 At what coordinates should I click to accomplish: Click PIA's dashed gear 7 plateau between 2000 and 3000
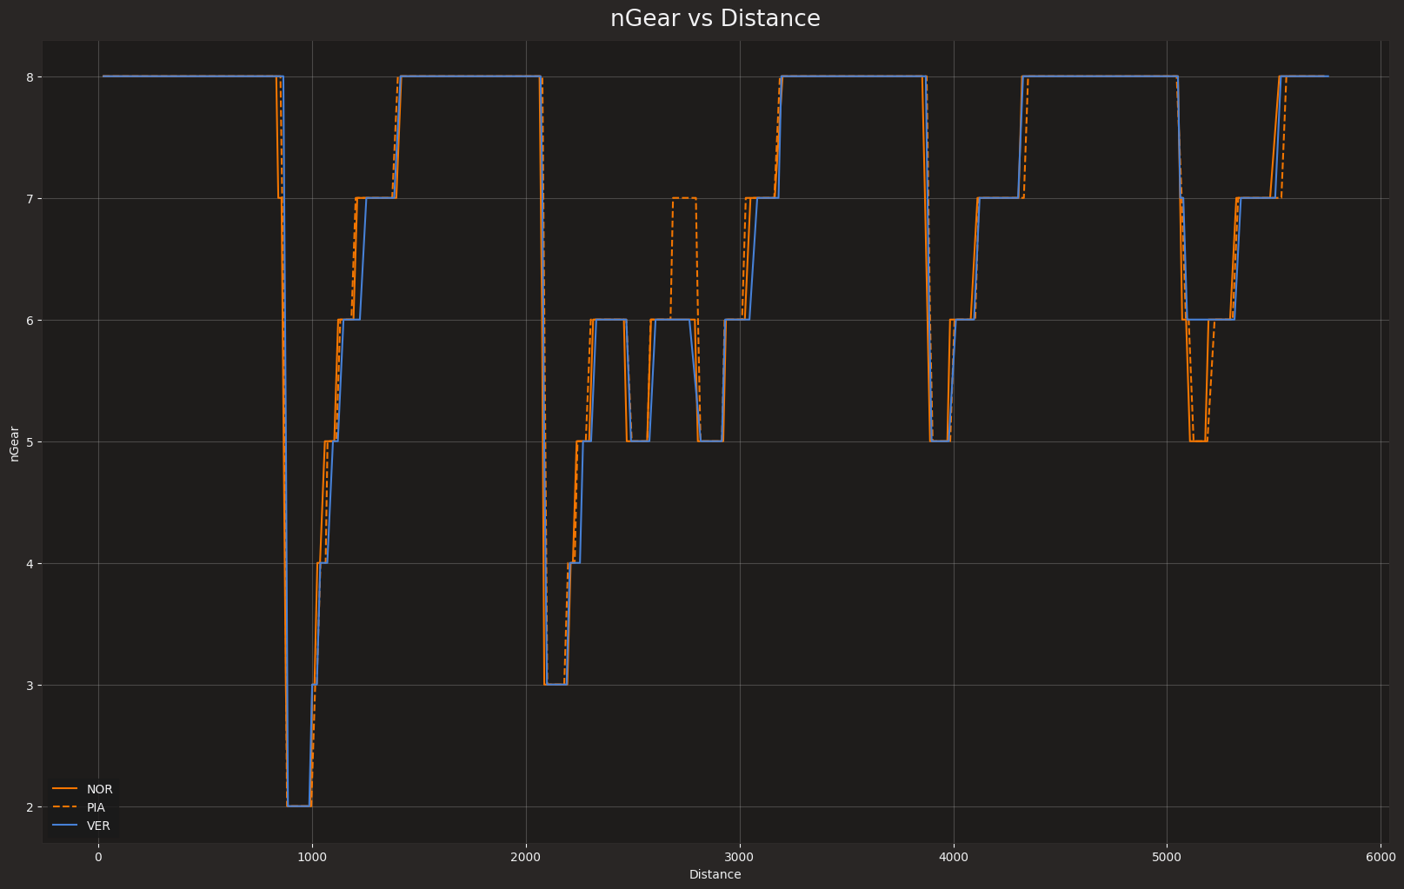pos(684,198)
